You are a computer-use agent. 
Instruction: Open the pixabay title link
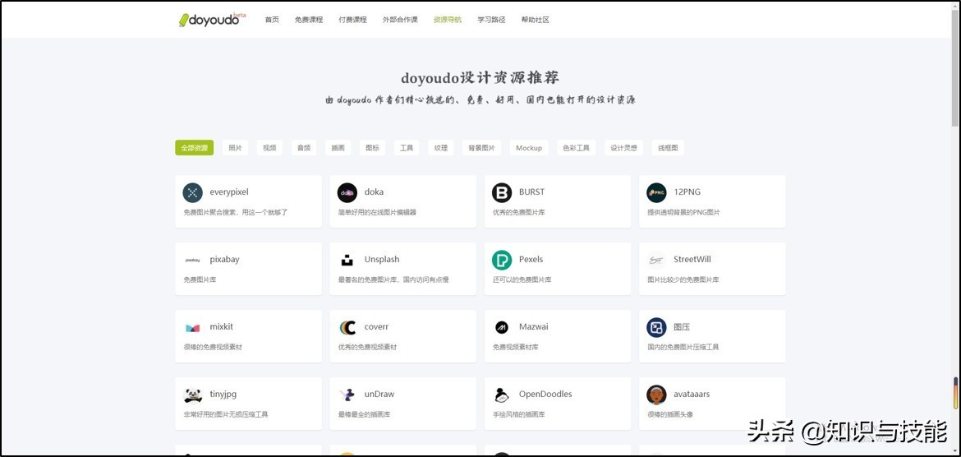pos(224,260)
